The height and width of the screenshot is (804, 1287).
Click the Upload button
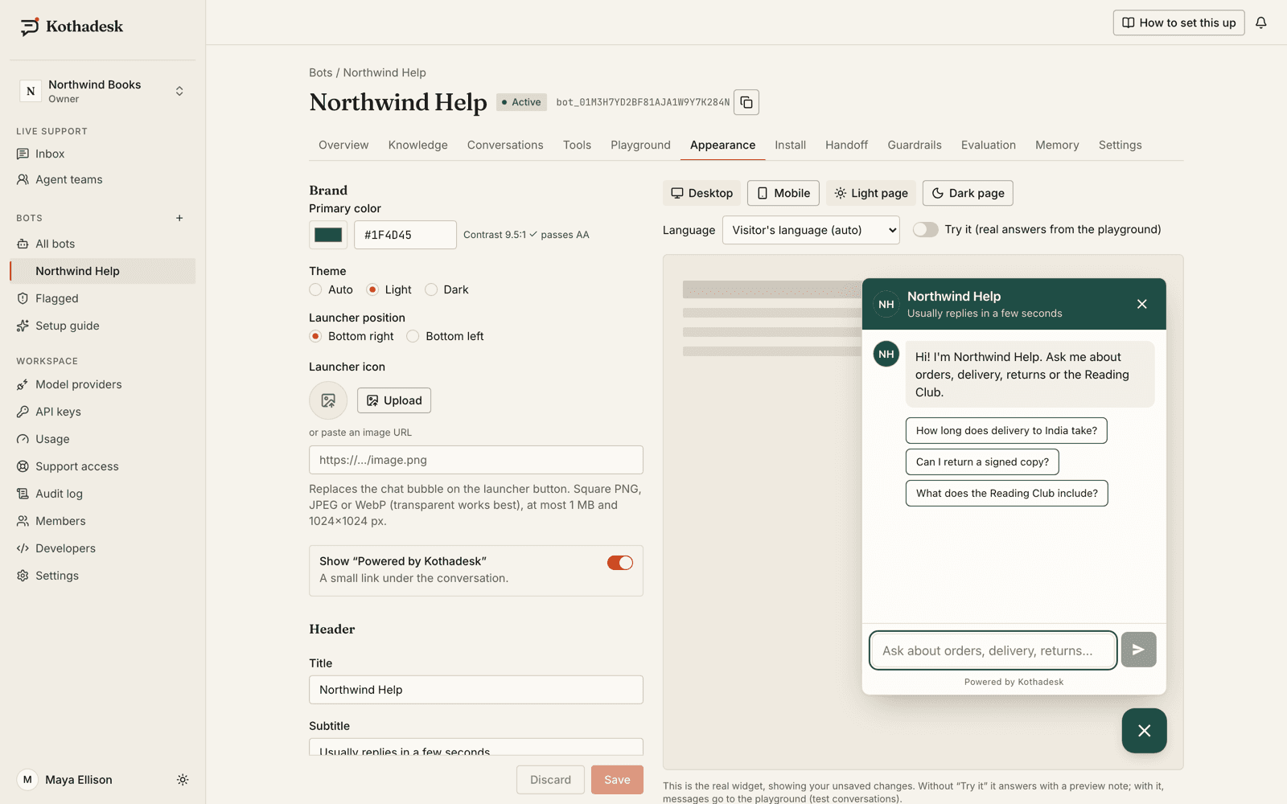(x=394, y=400)
